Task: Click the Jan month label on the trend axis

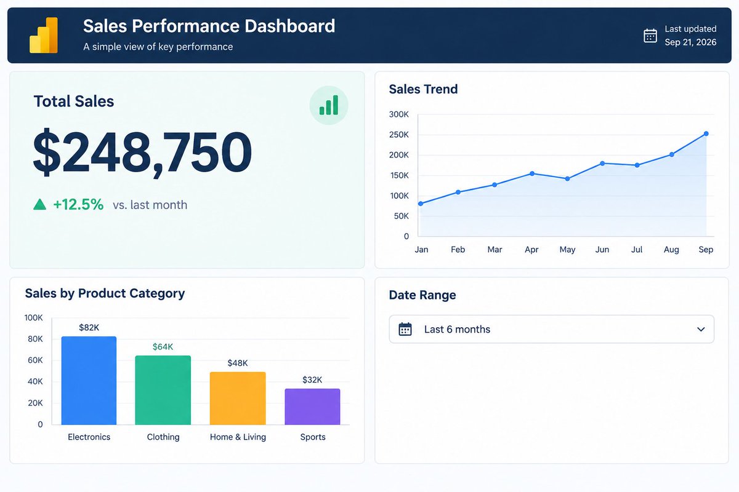Action: point(422,250)
